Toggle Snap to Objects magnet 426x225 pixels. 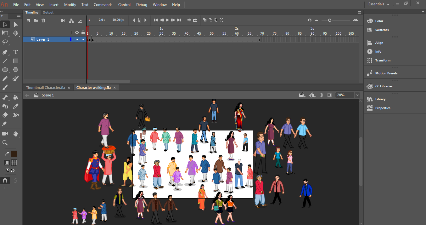pyautogui.click(x=5, y=181)
